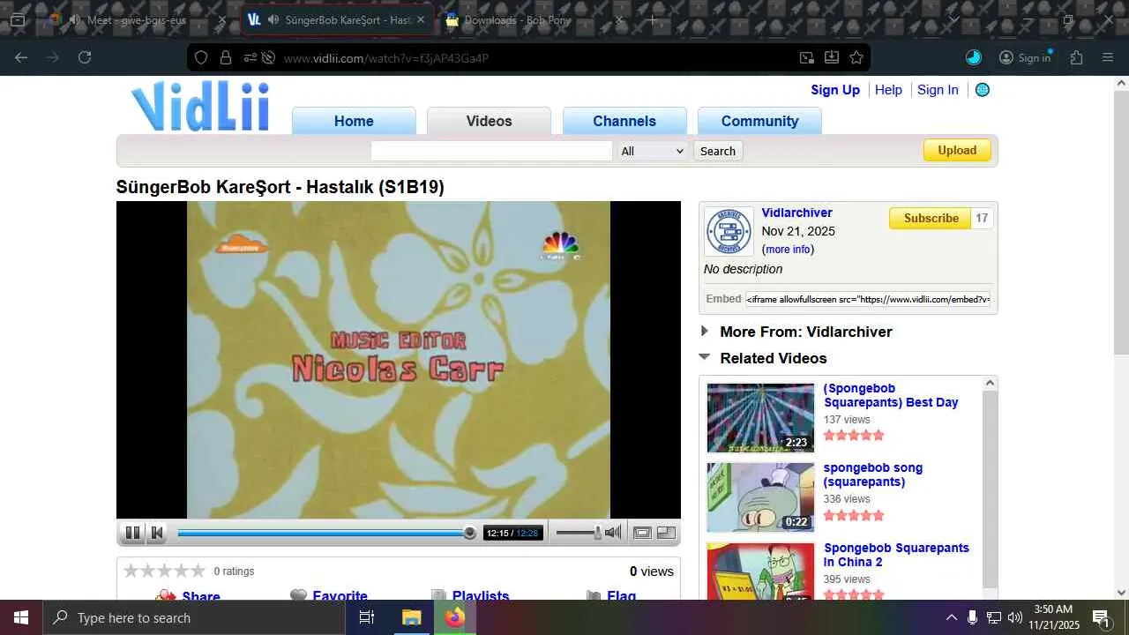Close the SüngerBob KareŞort browser tab
1129x635 pixels.
click(x=421, y=19)
